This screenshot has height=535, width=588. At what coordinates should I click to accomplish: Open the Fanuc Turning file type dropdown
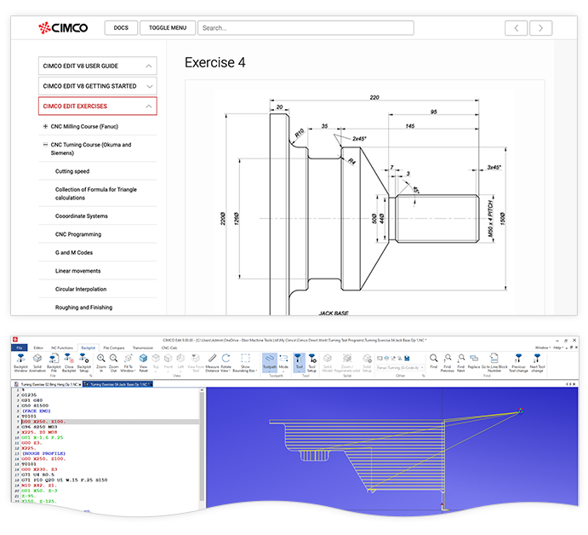pyautogui.click(x=401, y=367)
